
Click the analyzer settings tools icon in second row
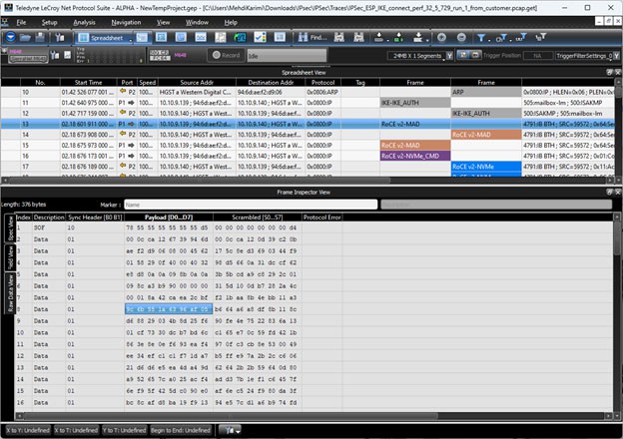(55, 55)
